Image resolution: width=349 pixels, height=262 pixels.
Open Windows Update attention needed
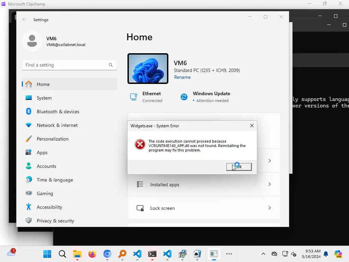(205, 97)
